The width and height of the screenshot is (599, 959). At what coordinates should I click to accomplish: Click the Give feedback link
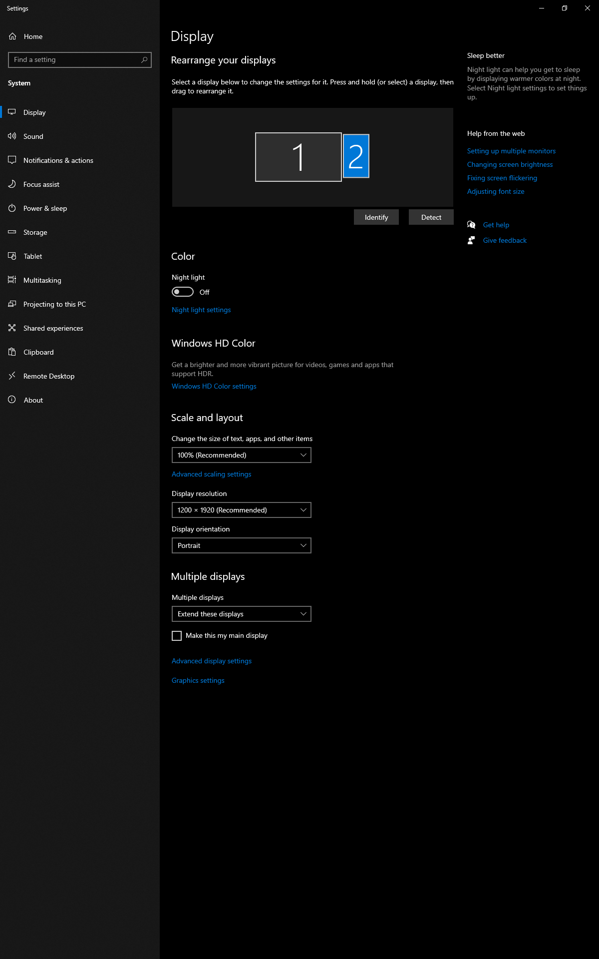point(505,240)
